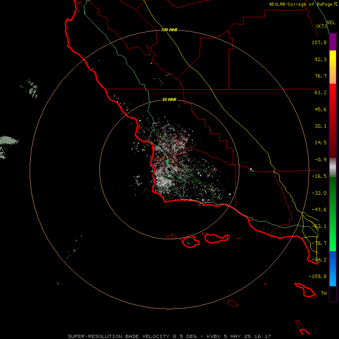Viewport: 339px width, 339px height.
Task: Select the 14.5 velocity scale value
Action: click(x=321, y=143)
